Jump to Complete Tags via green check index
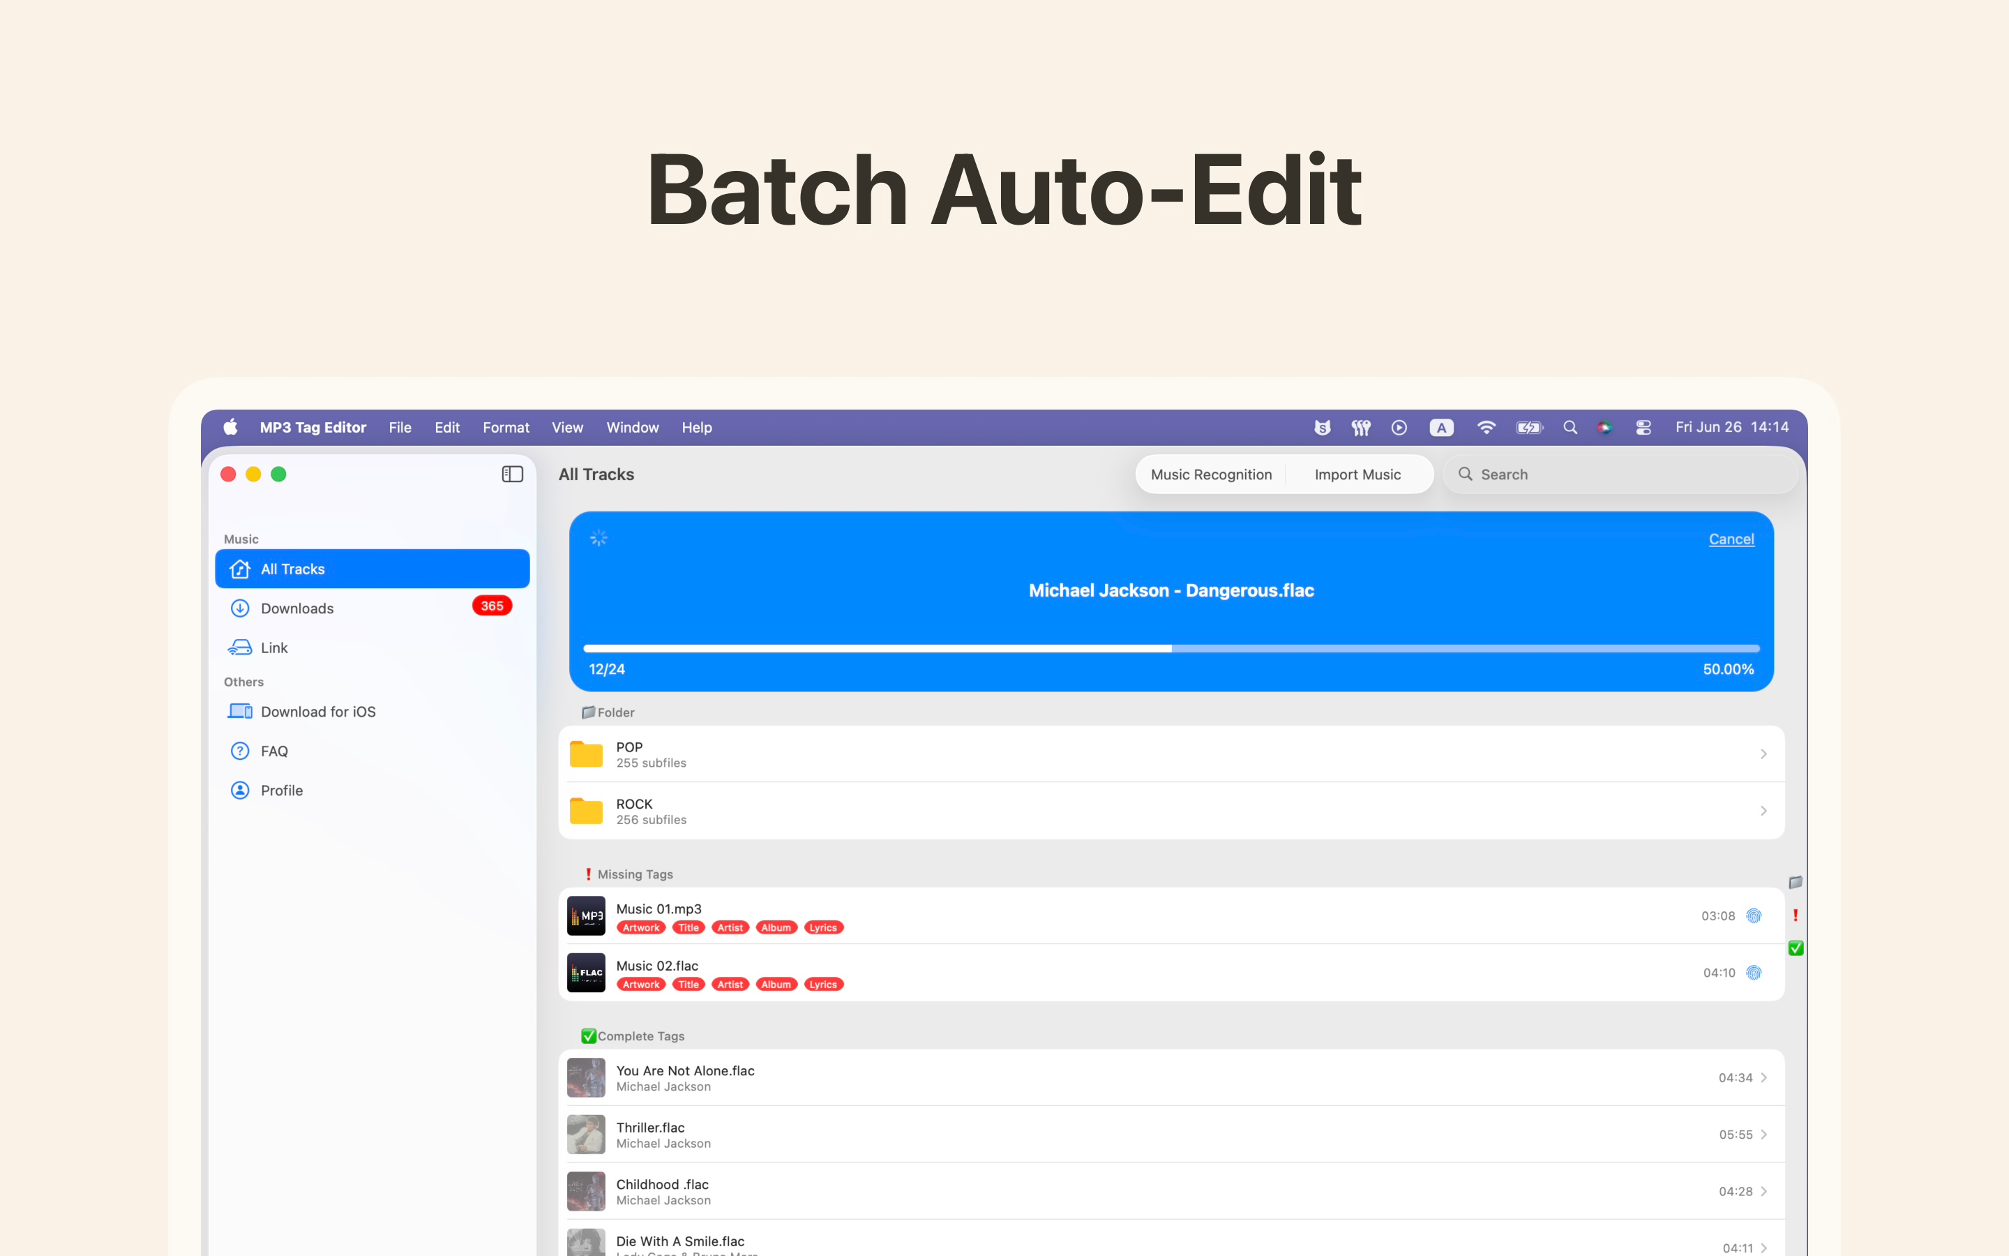2009x1256 pixels. (x=1796, y=948)
